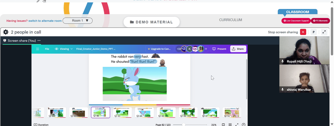This screenshot has width=334, height=126.
Task: Click Live Classroom Support button
Action: pos(296,21)
